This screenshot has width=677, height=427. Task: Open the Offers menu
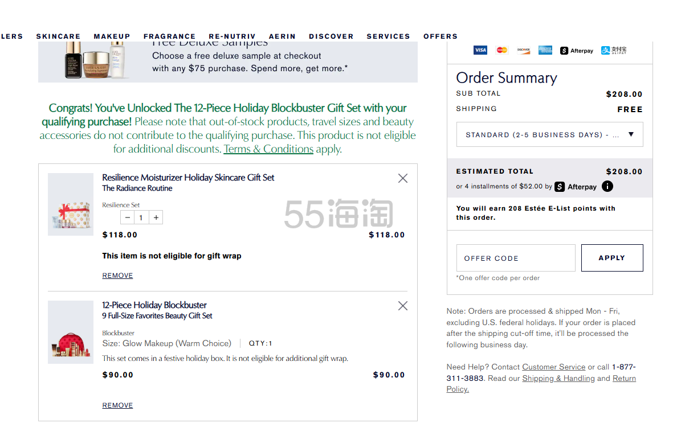tap(441, 36)
